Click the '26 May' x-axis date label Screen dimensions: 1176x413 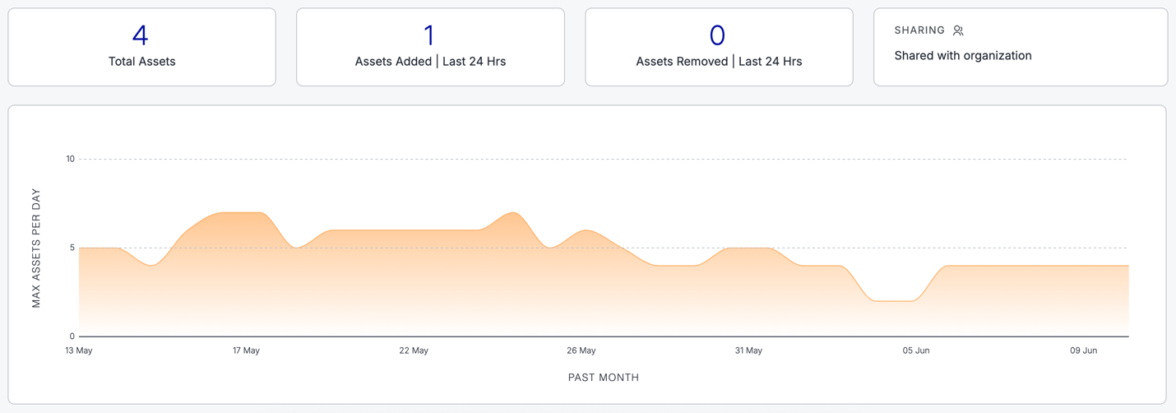(x=581, y=350)
